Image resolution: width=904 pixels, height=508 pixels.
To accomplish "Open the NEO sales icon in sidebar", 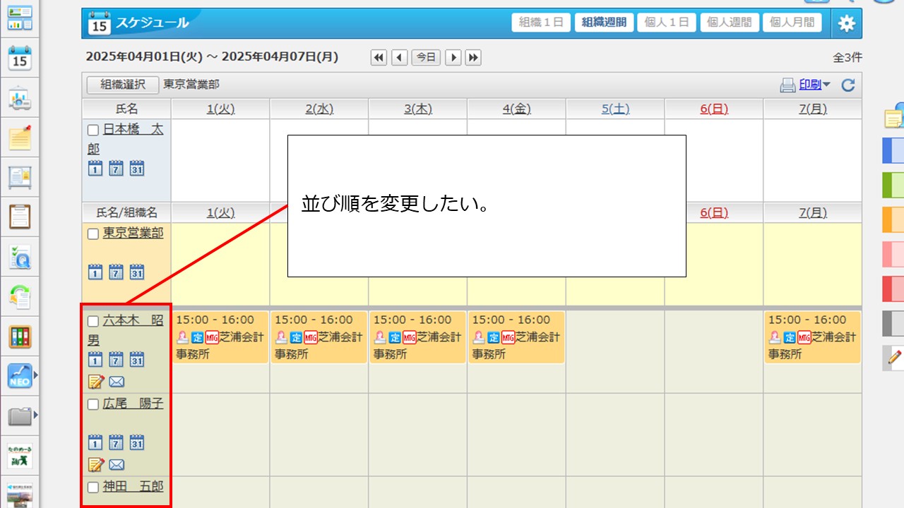I will point(19,375).
